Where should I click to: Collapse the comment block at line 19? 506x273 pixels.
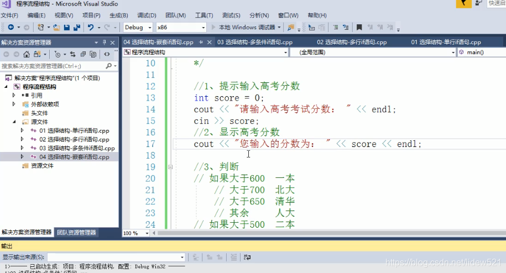coord(170,167)
